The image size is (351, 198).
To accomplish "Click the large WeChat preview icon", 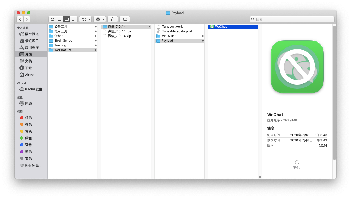I will (297, 67).
